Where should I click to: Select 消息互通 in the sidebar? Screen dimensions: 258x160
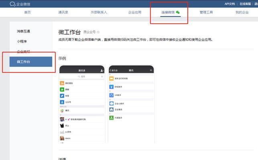(x=23, y=31)
